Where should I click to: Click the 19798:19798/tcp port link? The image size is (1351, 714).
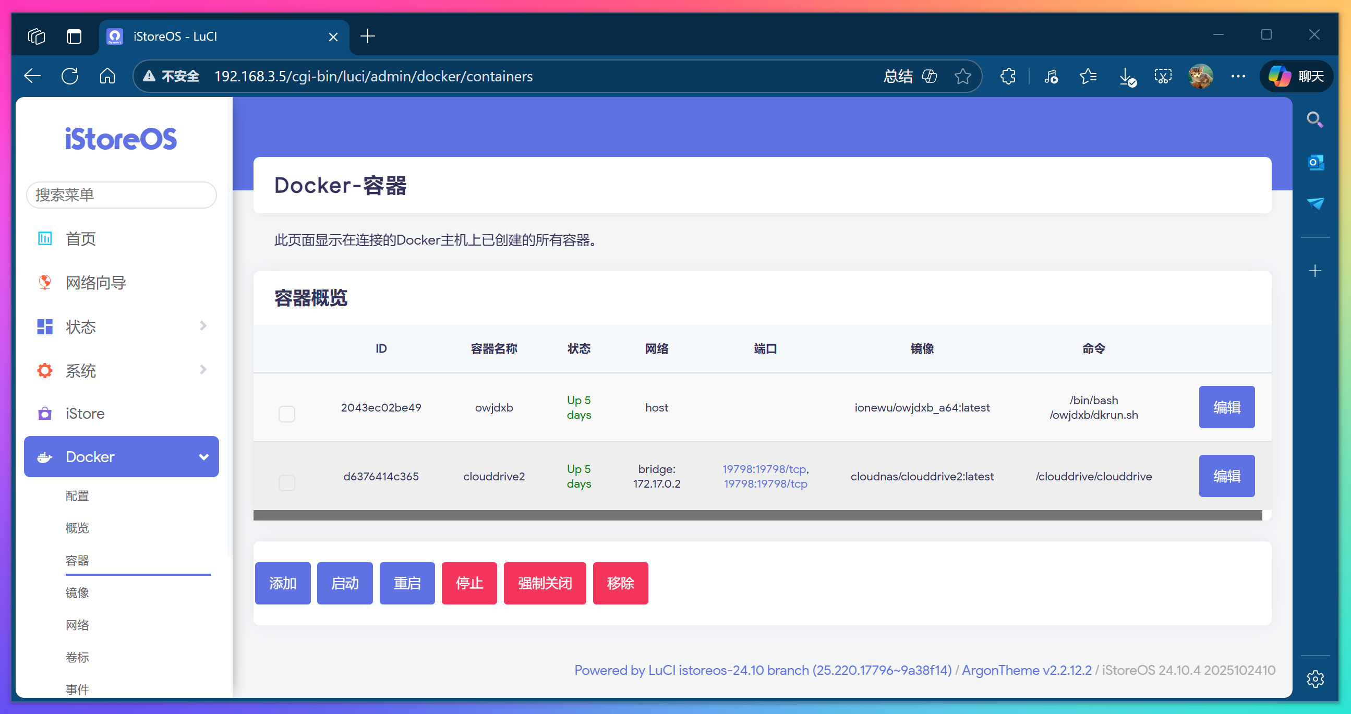tap(764, 469)
